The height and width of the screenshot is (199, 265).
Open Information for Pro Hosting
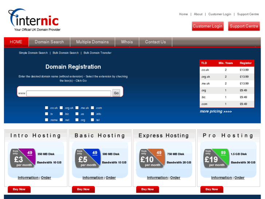(222, 178)
